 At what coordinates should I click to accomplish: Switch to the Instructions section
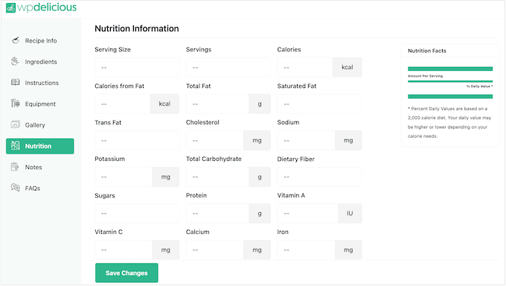[39, 83]
